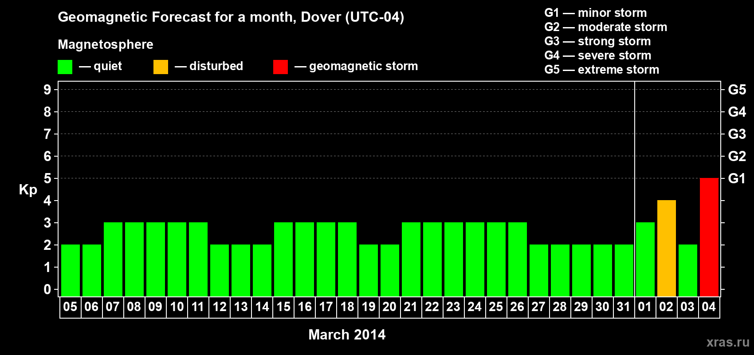Click the bar for March 31
Image resolution: width=754 pixels, height=355 pixels.
[x=624, y=270]
